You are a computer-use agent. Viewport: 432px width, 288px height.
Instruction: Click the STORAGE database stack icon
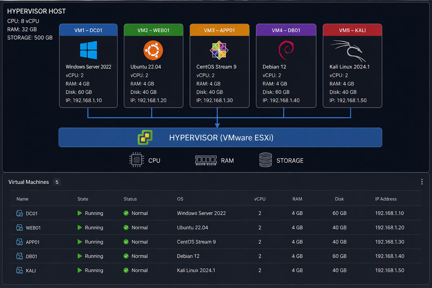coord(265,160)
